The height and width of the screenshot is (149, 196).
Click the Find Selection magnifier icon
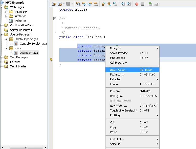[78, 4]
